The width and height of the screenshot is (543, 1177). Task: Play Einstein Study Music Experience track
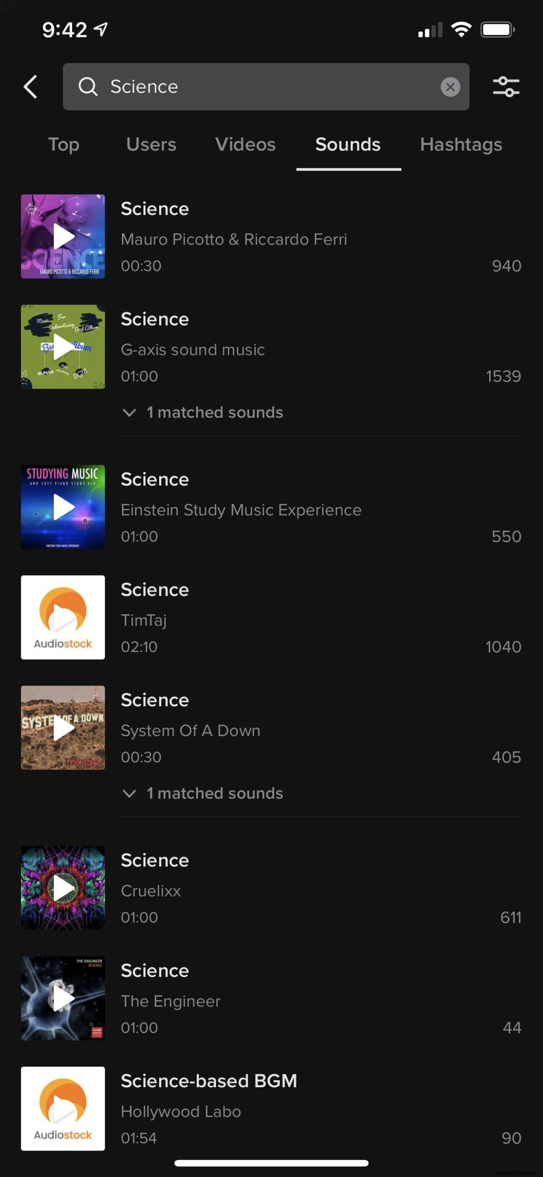(x=63, y=507)
